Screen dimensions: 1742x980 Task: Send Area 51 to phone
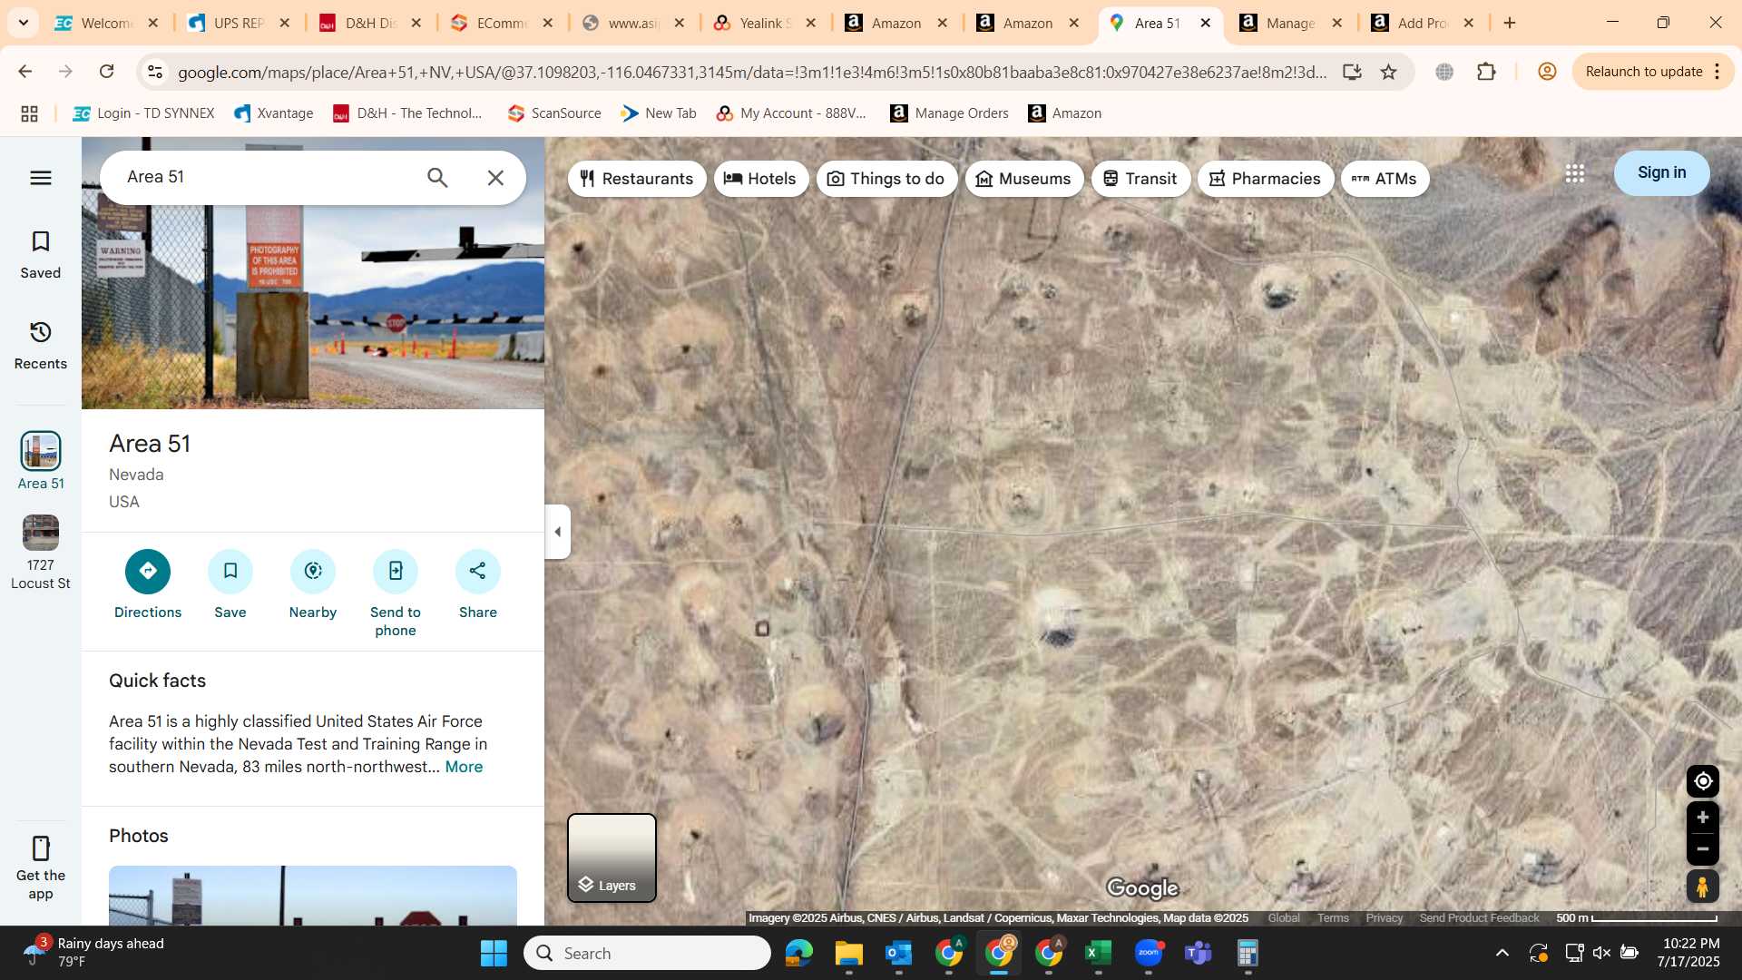click(396, 572)
